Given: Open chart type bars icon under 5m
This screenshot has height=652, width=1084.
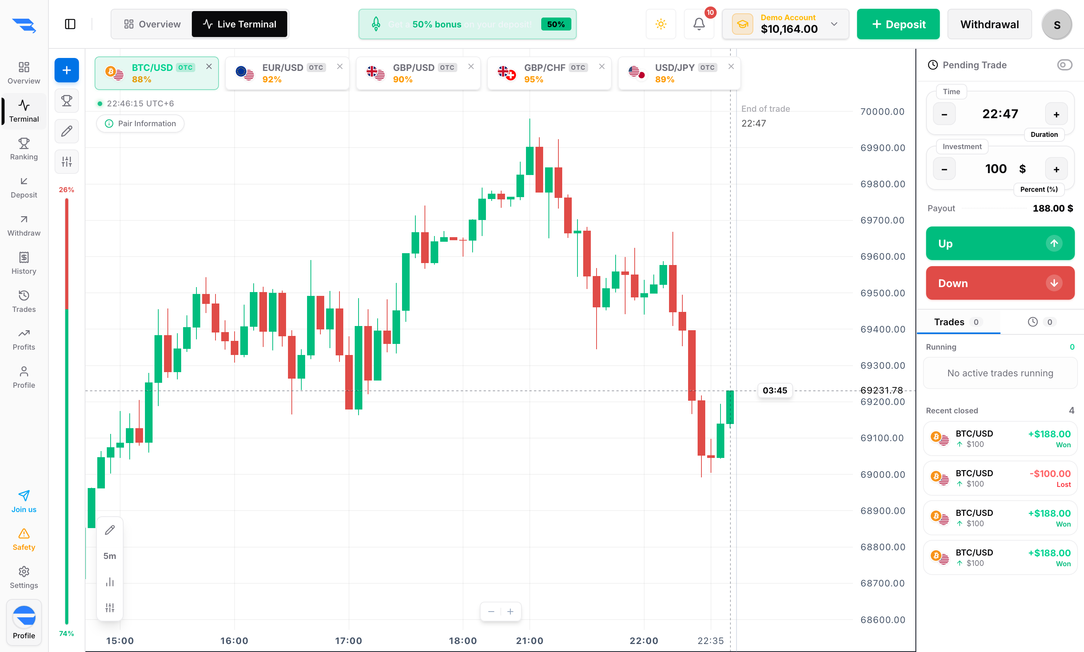Looking at the screenshot, I should tap(110, 582).
